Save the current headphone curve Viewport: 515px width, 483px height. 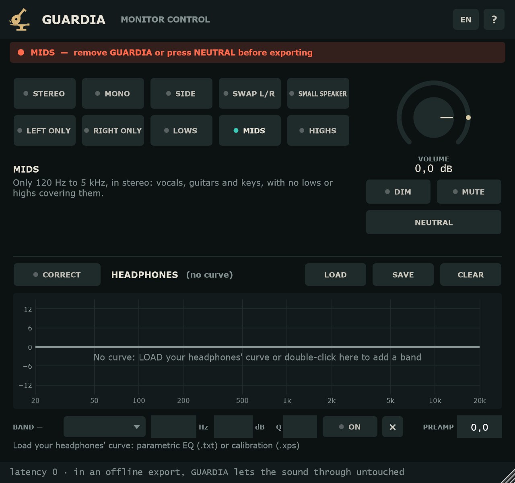pyautogui.click(x=403, y=275)
